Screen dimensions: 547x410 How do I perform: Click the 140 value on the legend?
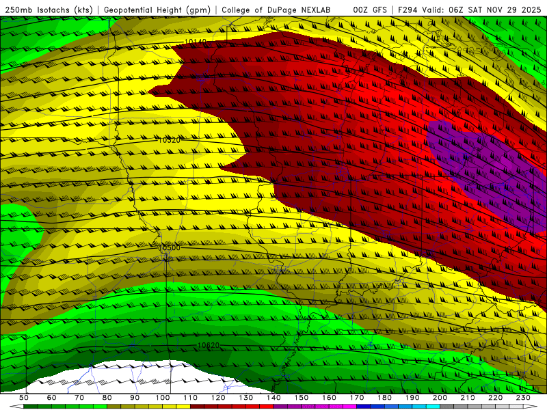(273, 398)
